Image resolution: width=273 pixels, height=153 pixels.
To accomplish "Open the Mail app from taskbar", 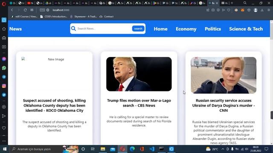I will tap(113, 149).
